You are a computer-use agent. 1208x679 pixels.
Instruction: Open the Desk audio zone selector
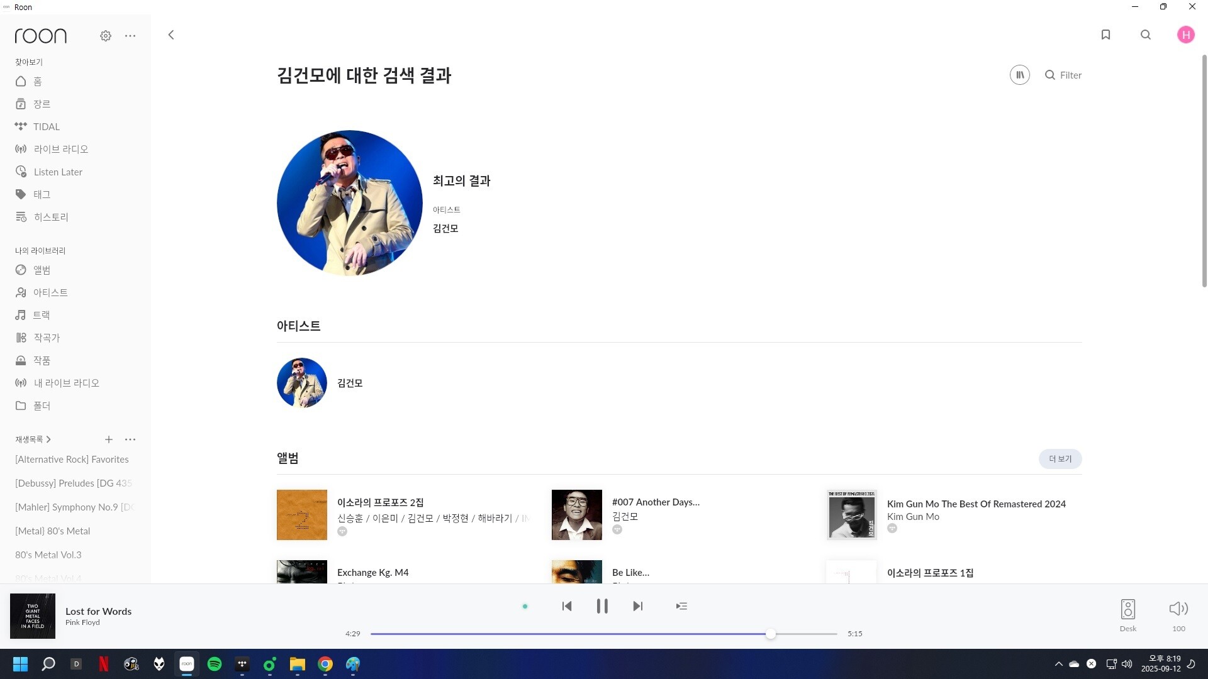pos(1127,610)
